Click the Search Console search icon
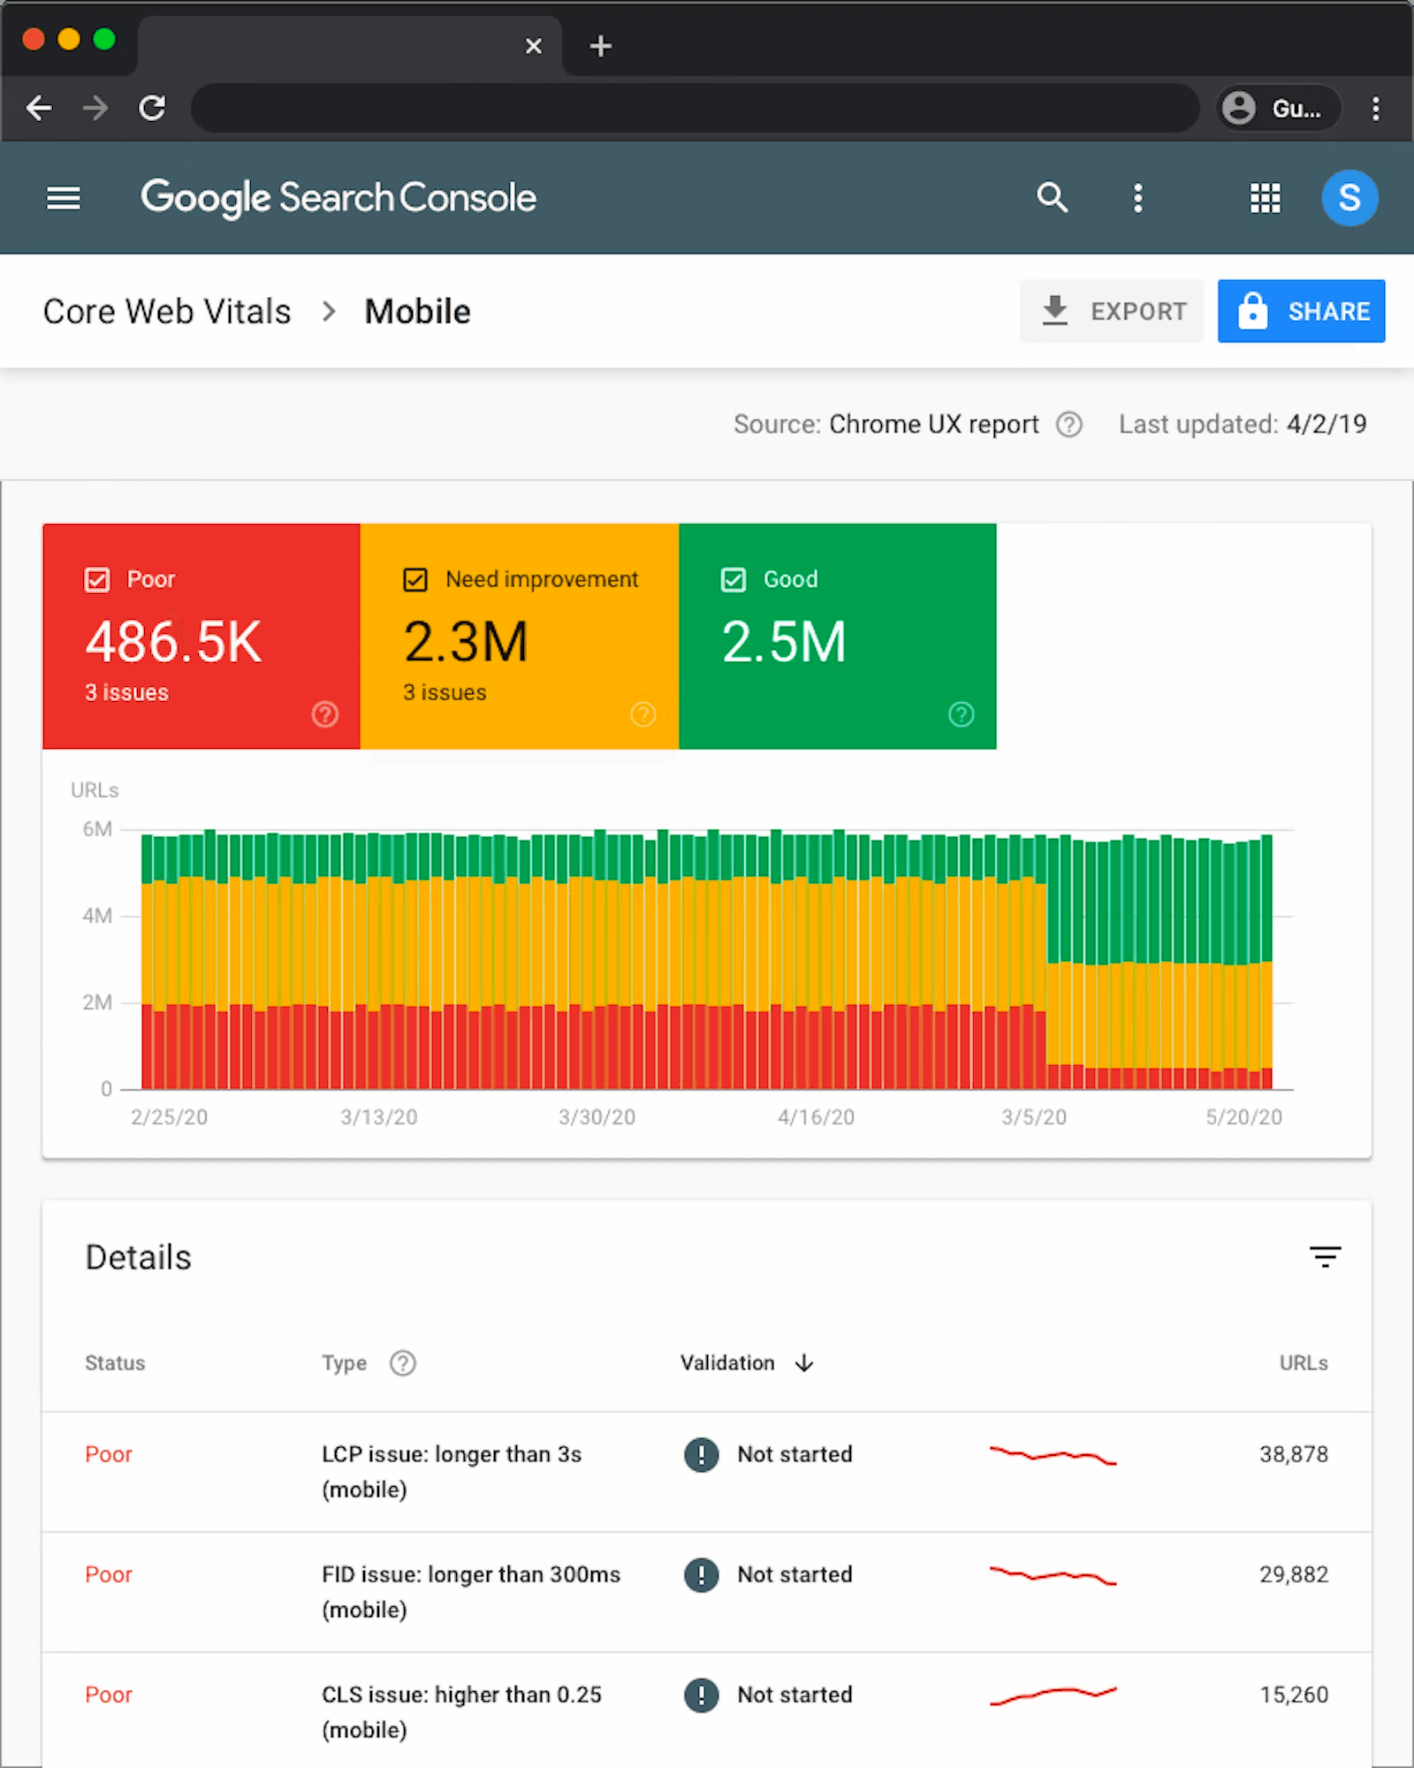 pyautogui.click(x=1052, y=198)
